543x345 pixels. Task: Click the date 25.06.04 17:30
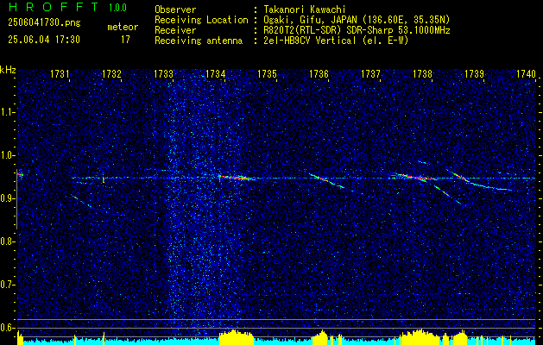pyautogui.click(x=44, y=40)
